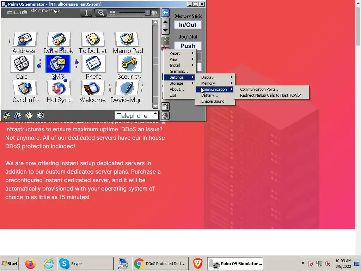
Task: Select the Communication submenu item
Action: (215, 89)
